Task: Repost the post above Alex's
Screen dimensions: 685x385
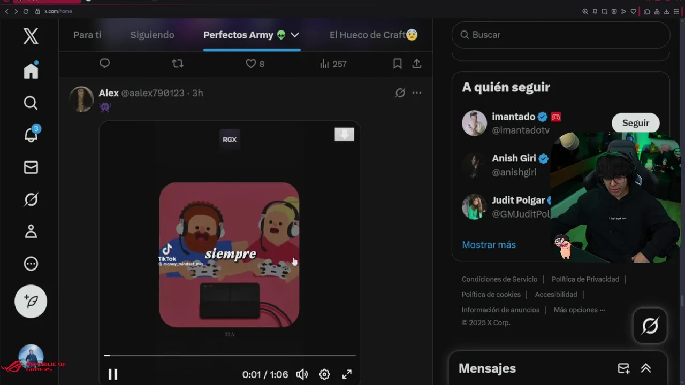Action: click(x=178, y=64)
